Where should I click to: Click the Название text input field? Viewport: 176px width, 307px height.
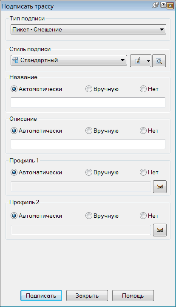(x=88, y=102)
